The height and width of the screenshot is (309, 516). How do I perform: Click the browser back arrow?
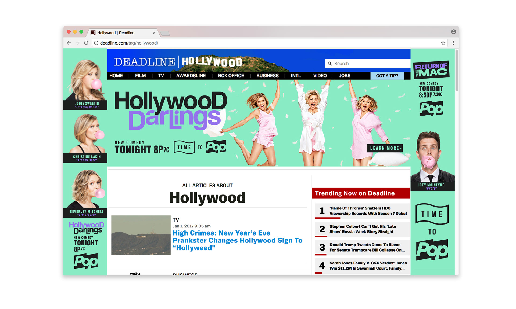click(x=69, y=43)
